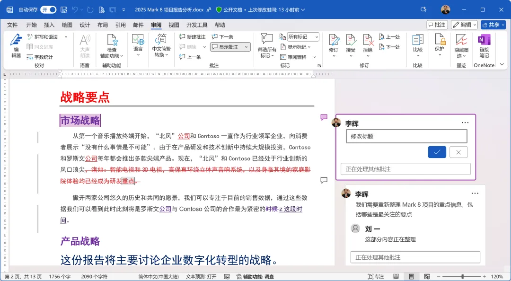Image resolution: width=511 pixels, height=281 pixels.
Task: Switch to the 开发工具 tab
Action: click(x=197, y=25)
